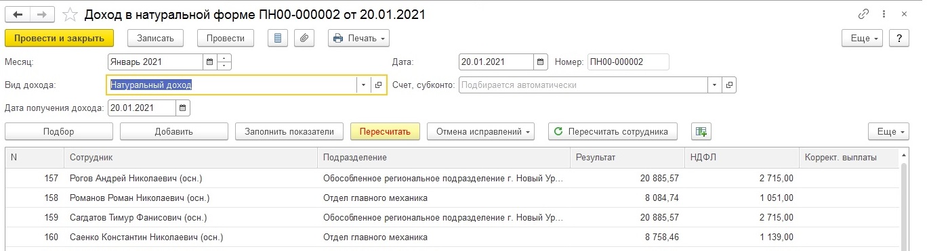
Task: Click the Номер input field
Action: 628,62
